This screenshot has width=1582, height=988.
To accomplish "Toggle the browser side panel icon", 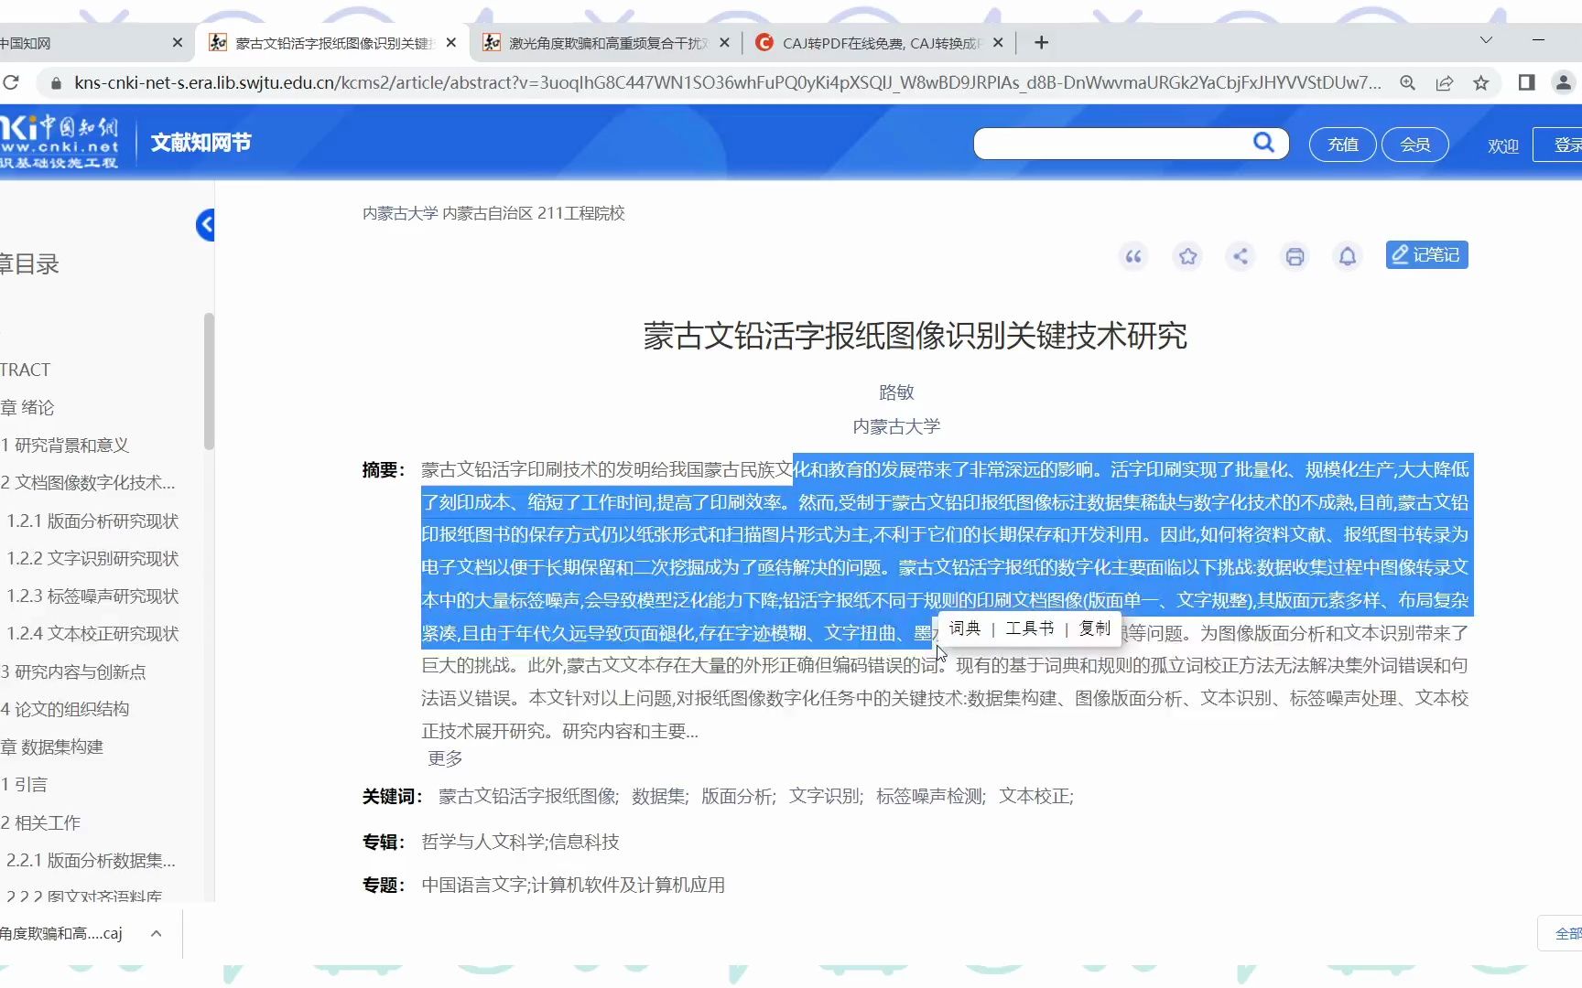I will (x=1526, y=82).
